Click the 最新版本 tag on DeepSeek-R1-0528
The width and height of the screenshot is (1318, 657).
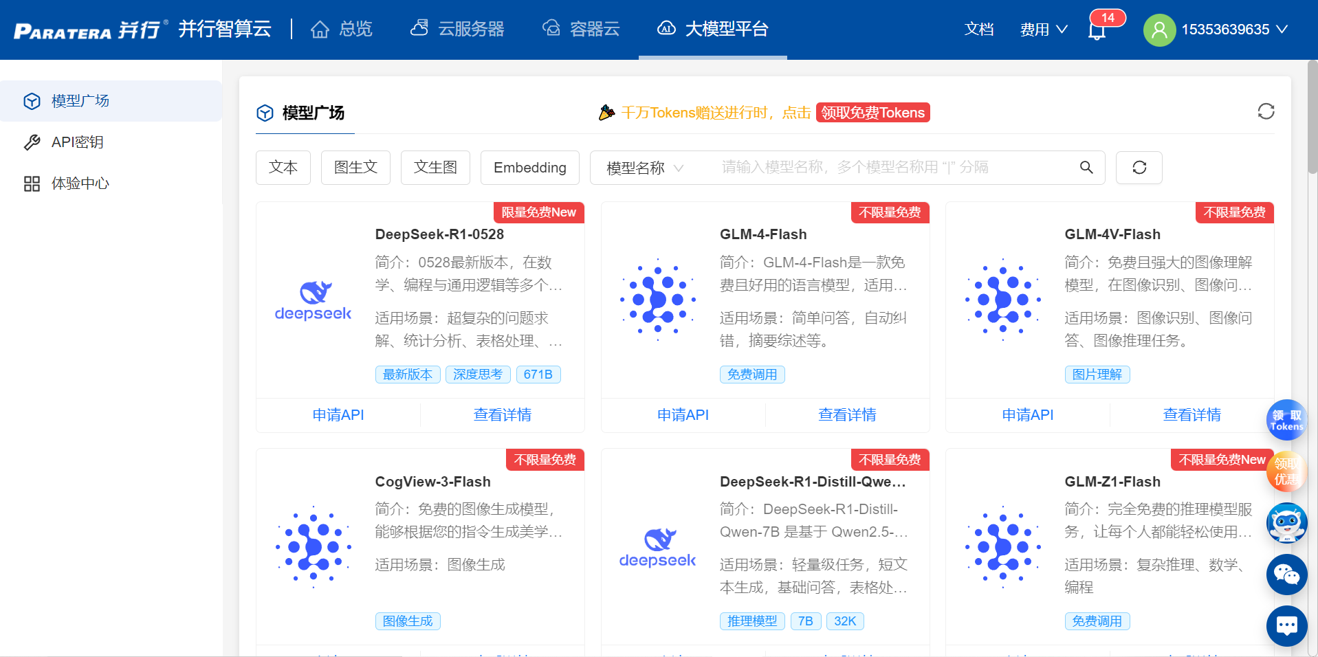click(x=408, y=375)
